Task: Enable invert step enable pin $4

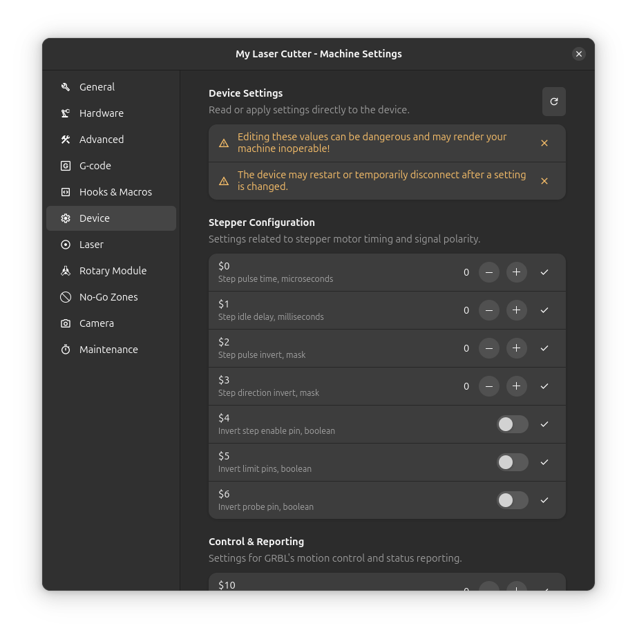Action: click(x=512, y=424)
